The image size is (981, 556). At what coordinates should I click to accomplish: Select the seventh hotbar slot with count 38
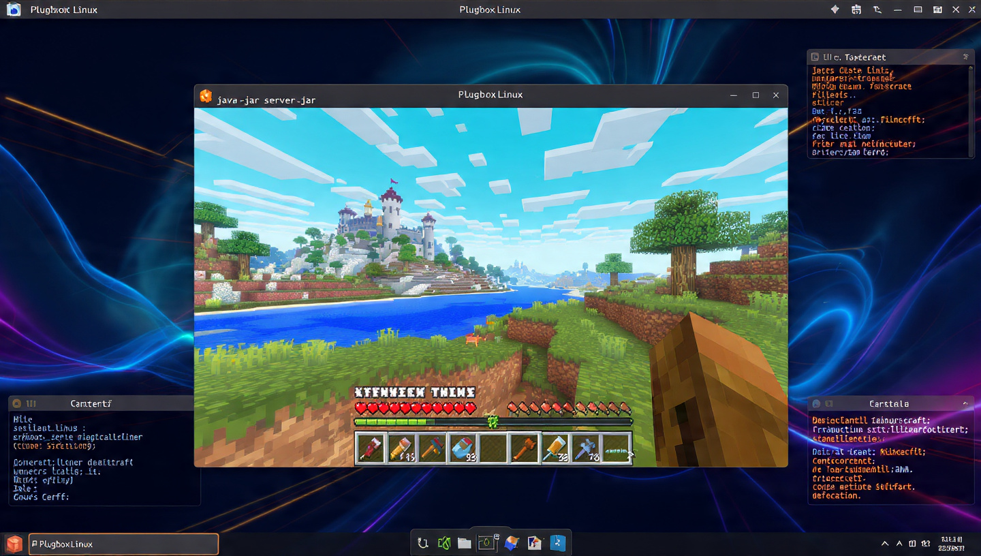click(x=555, y=448)
